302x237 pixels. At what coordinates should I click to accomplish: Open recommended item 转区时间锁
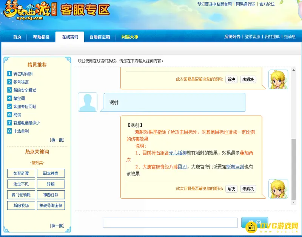pos(23,74)
